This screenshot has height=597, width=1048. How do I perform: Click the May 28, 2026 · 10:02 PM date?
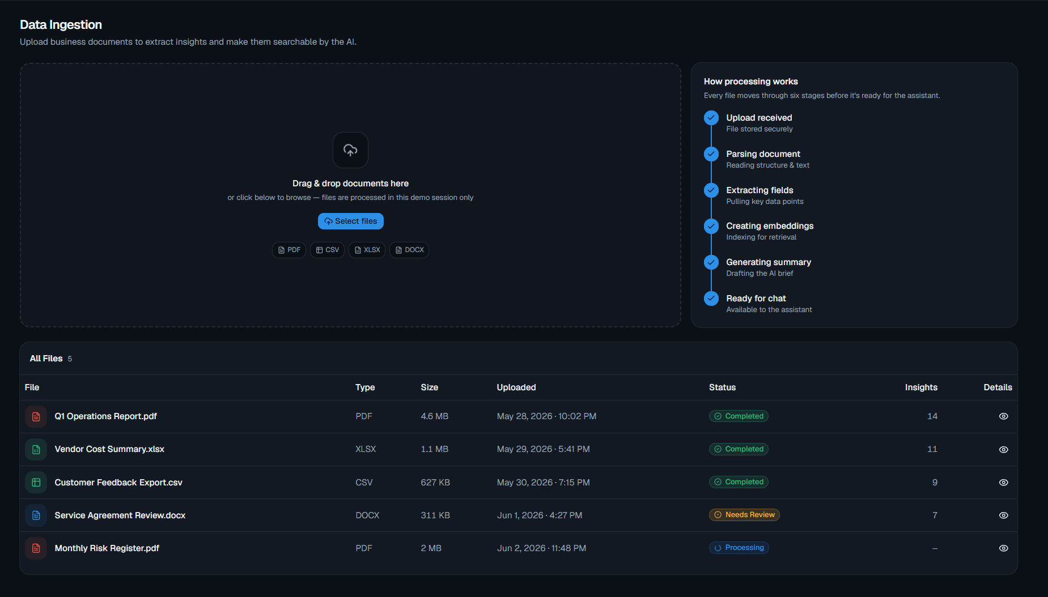click(x=546, y=416)
